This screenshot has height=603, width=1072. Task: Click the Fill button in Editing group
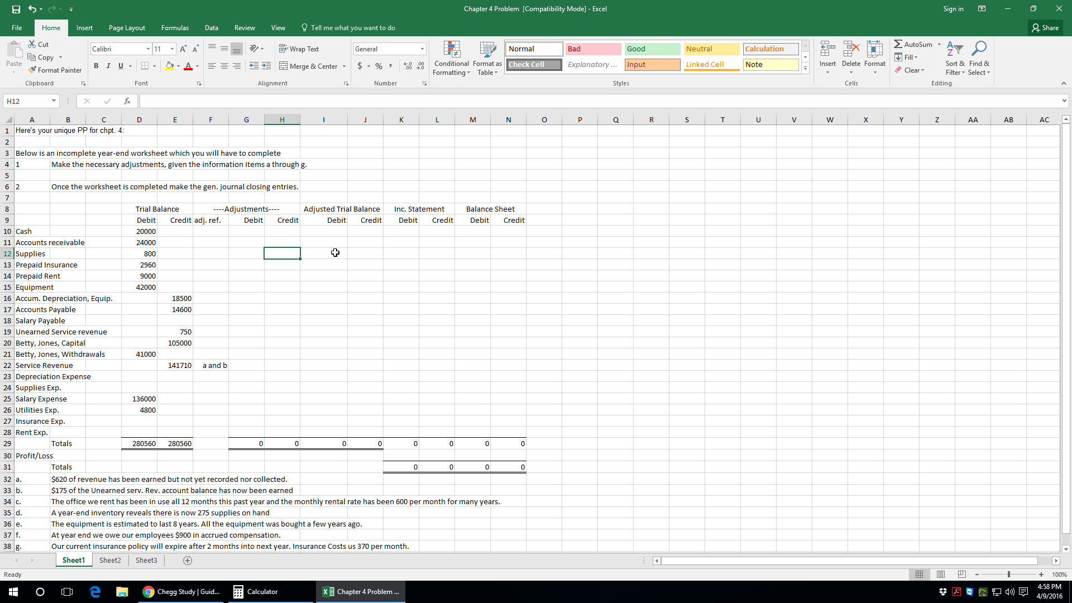pos(906,57)
